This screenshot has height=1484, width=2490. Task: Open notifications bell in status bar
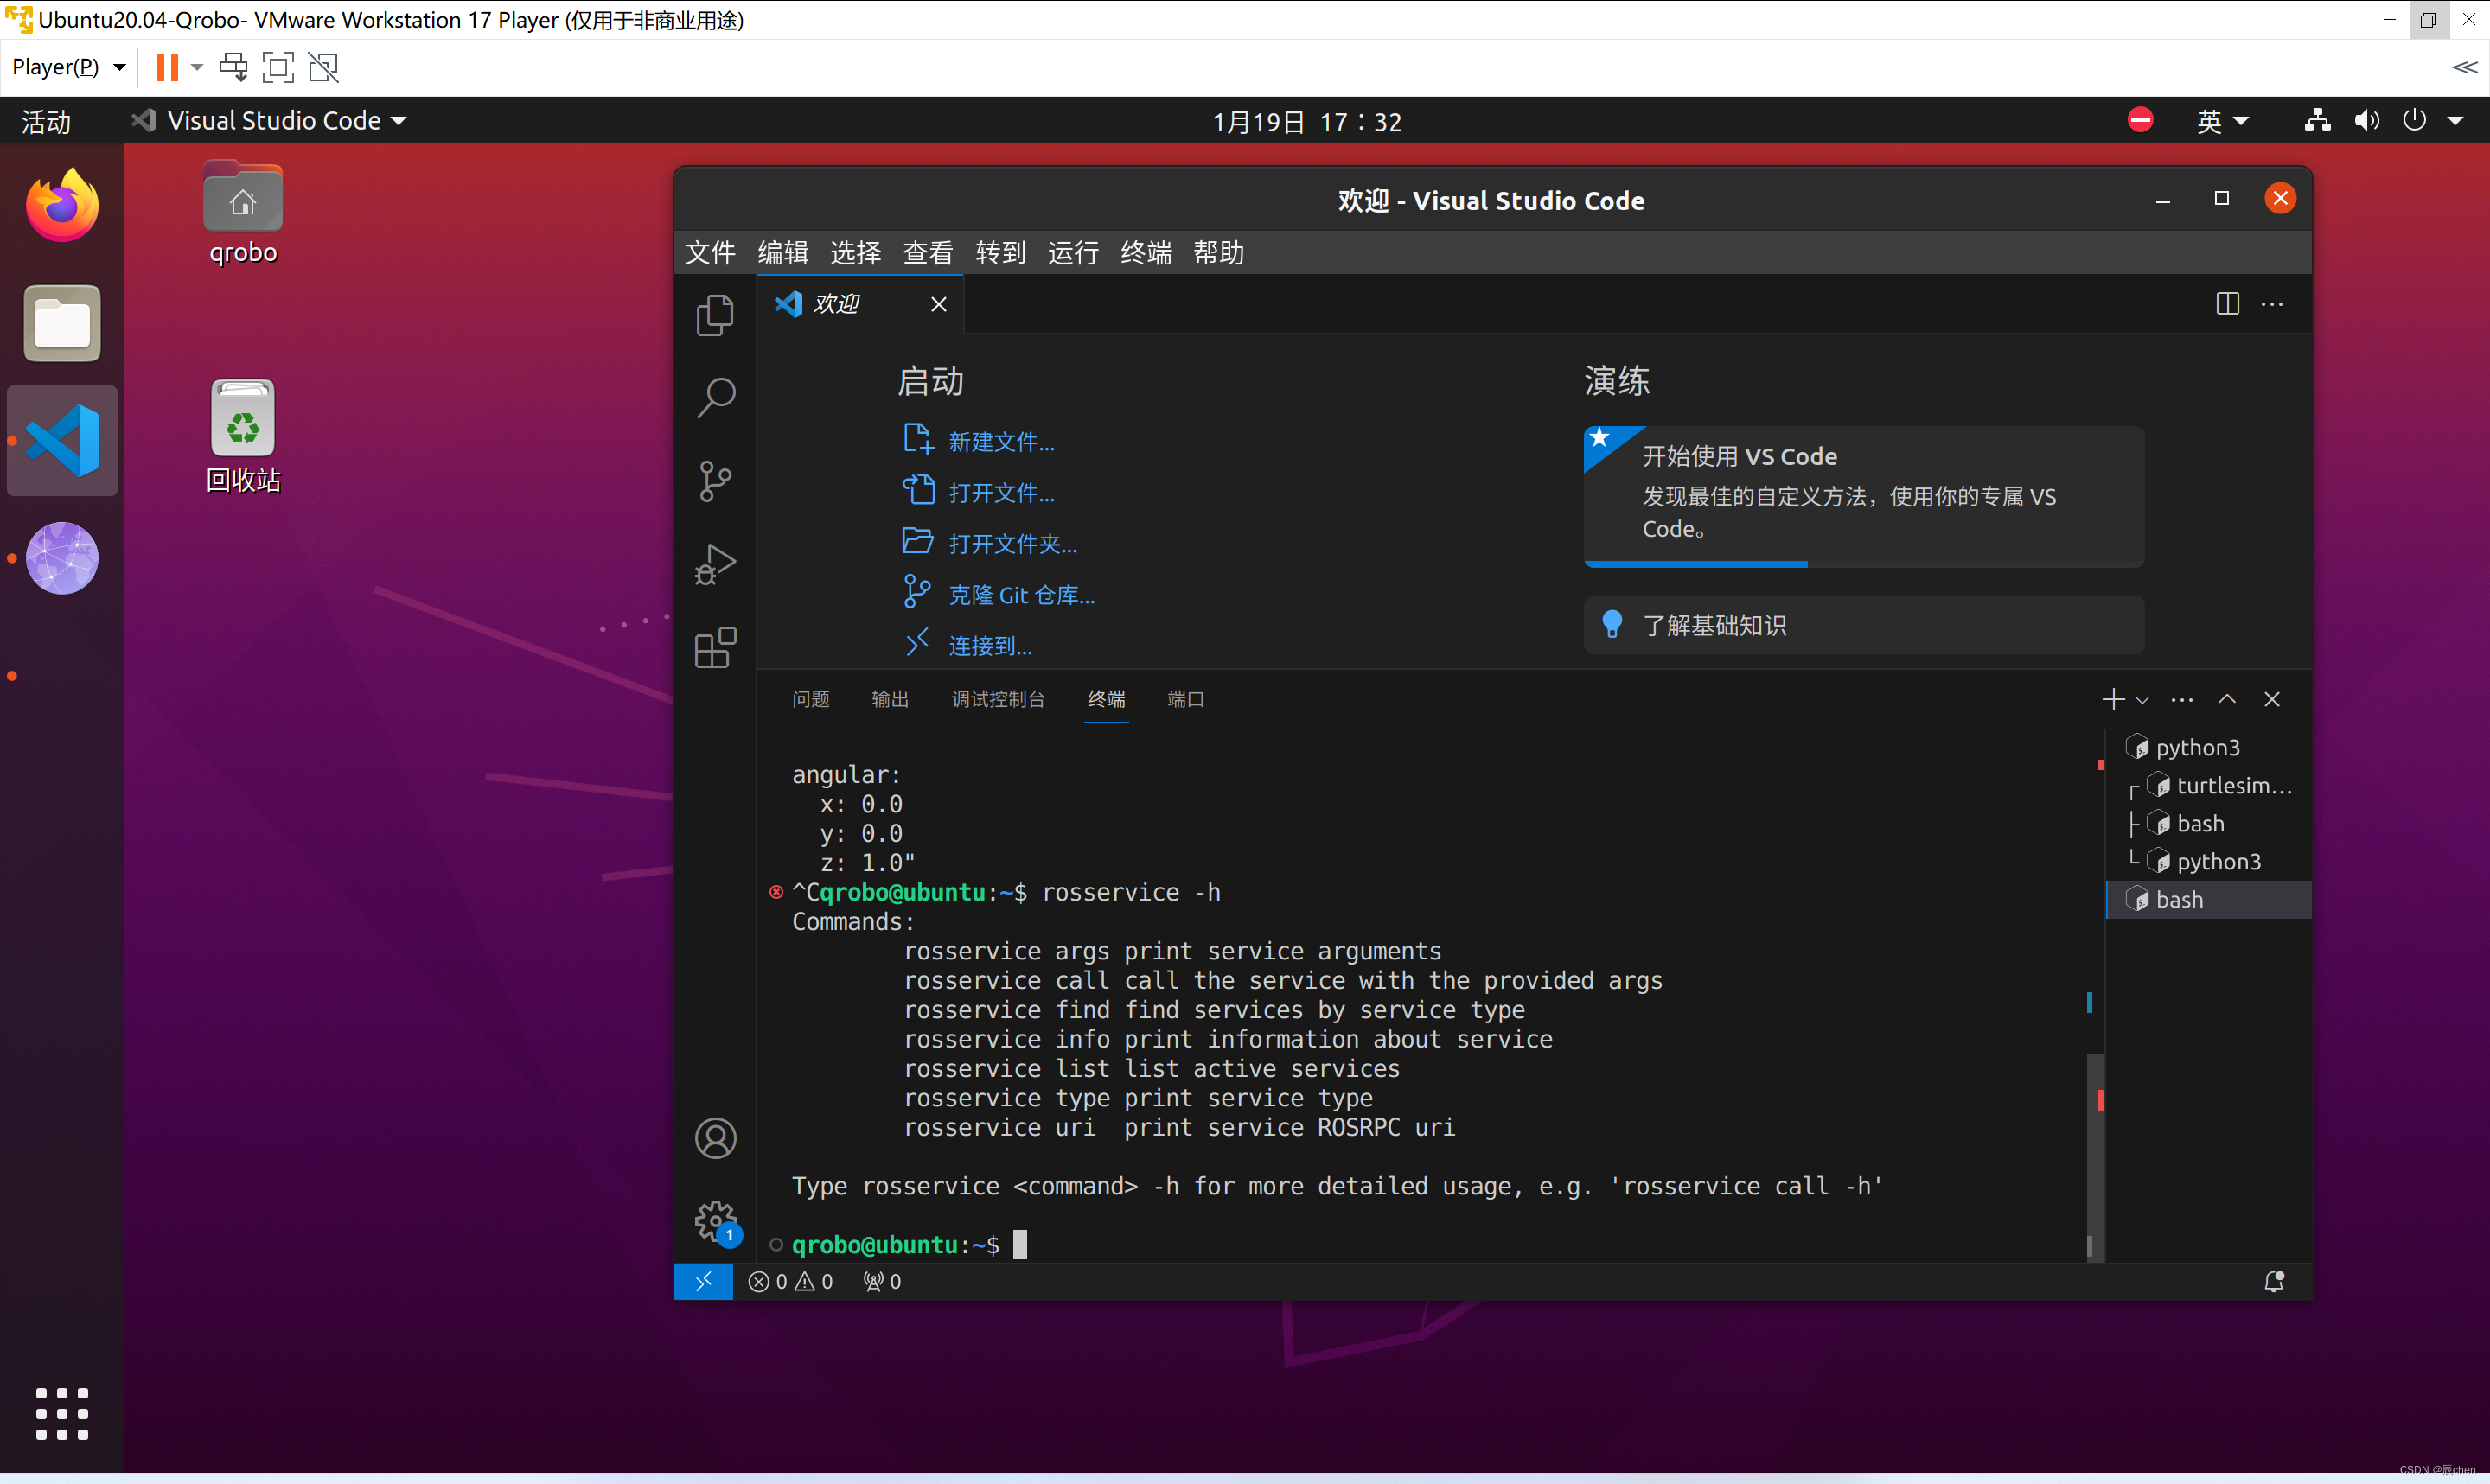coord(2274,1281)
